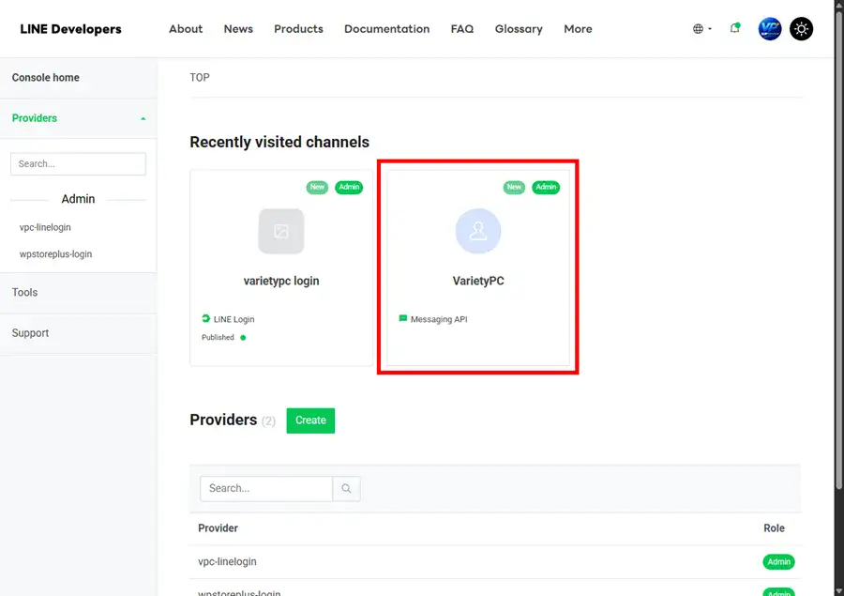Click Admin badge on varietypc login card
The height and width of the screenshot is (596, 844).
[x=349, y=187]
